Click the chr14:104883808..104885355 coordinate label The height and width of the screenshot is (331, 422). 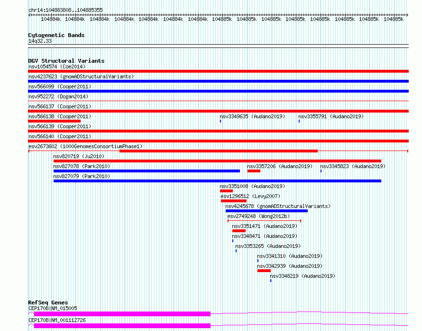tap(65, 10)
